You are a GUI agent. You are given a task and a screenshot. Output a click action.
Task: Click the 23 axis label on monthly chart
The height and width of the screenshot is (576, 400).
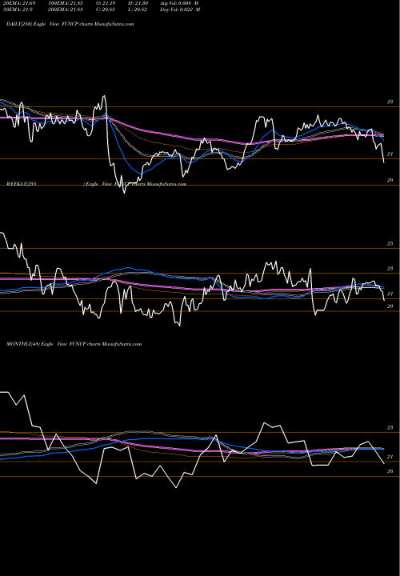[390, 427]
